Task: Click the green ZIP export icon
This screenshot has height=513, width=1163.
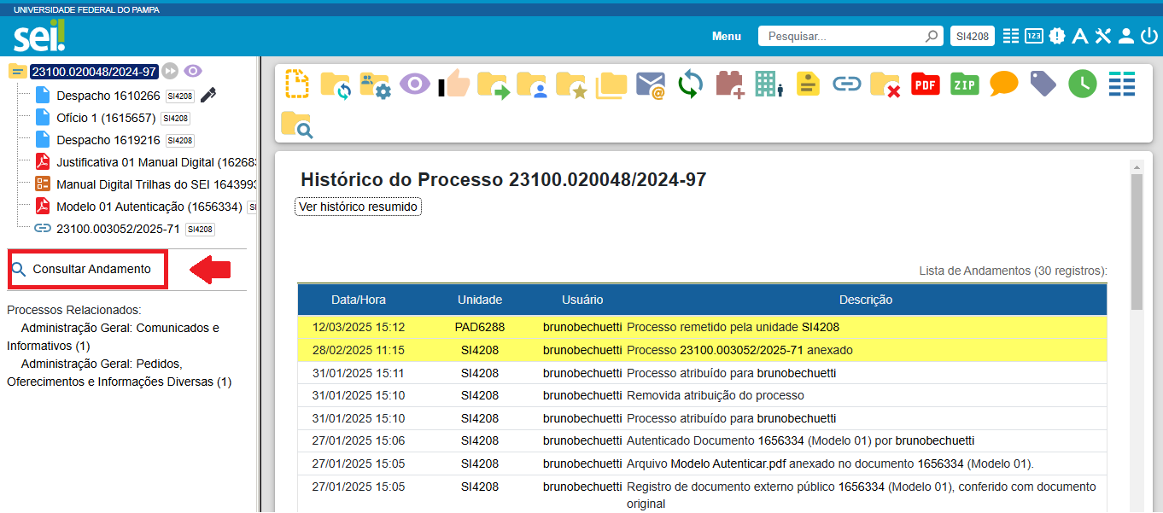Action: (x=964, y=85)
